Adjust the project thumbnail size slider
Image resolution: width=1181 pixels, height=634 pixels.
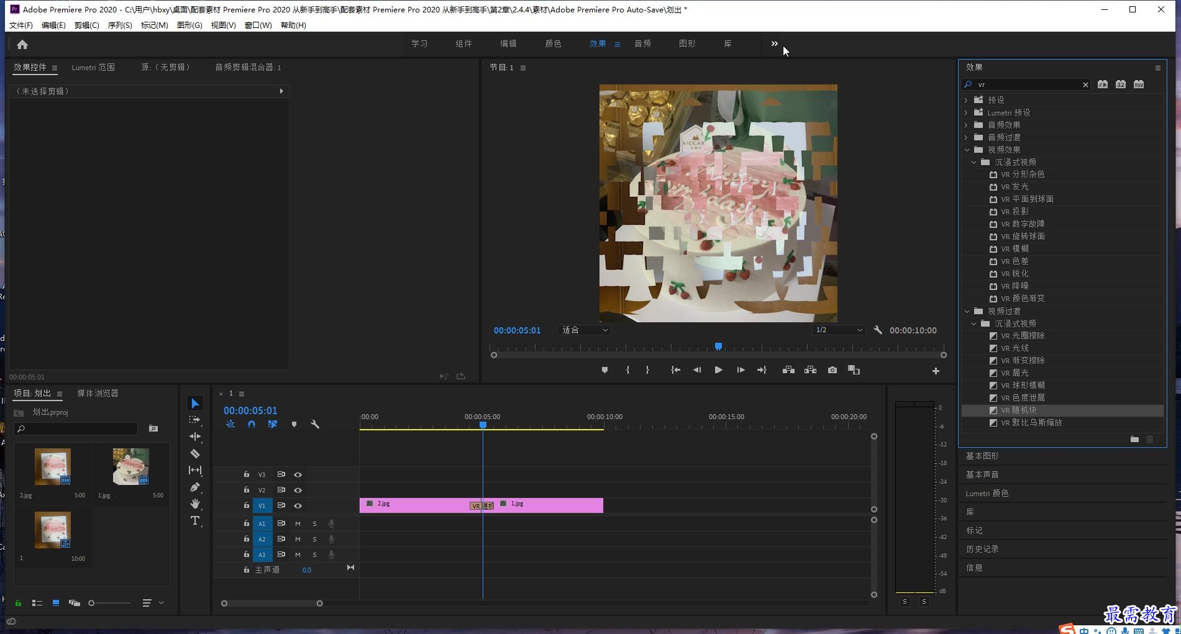coord(91,603)
